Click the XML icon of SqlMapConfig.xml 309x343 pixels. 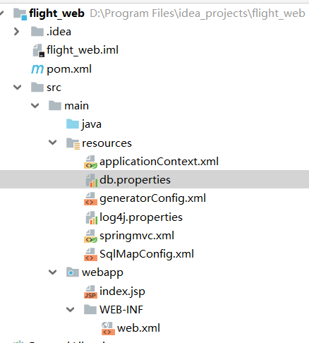[x=90, y=255]
